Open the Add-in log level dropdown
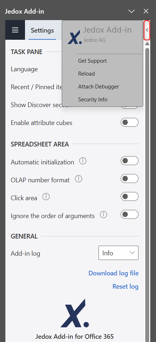156x342 pixels. pos(119,253)
